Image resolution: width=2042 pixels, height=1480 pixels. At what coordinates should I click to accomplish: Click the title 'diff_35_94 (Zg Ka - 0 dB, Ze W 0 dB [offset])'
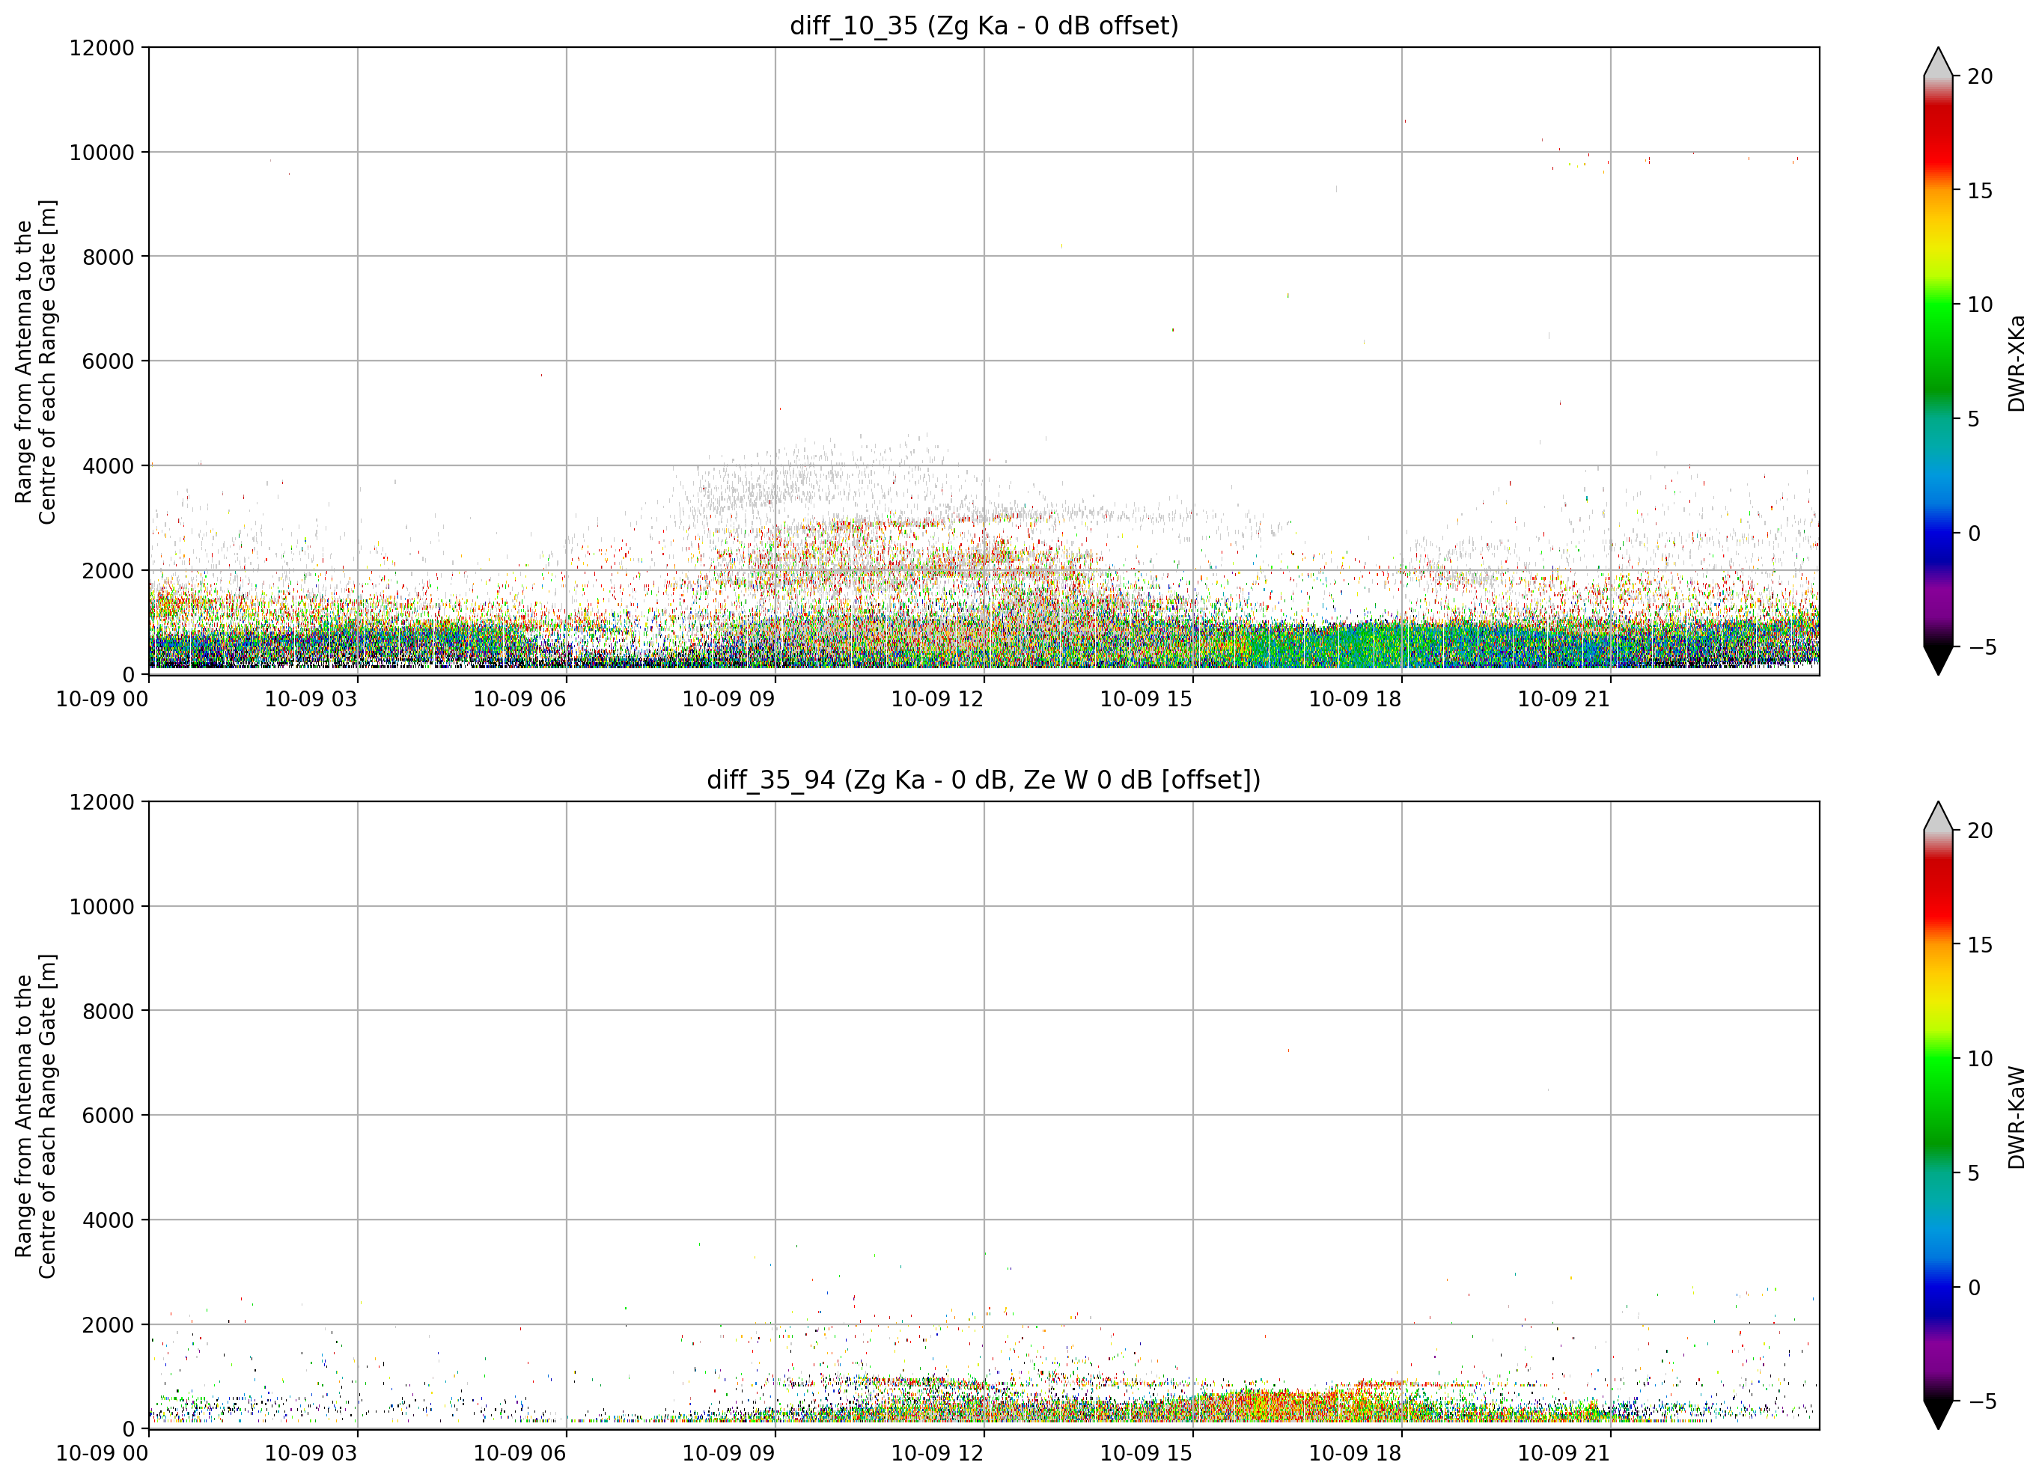(984, 780)
